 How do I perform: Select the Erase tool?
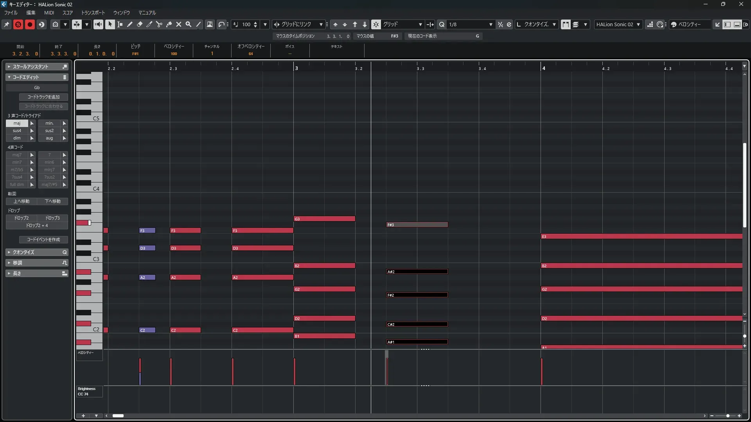140,24
